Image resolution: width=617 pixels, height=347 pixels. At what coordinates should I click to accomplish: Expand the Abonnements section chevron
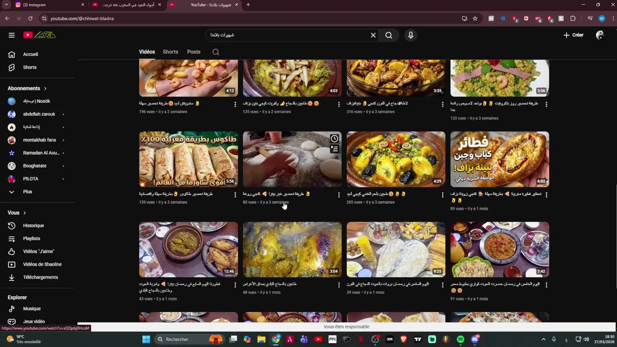(x=45, y=89)
